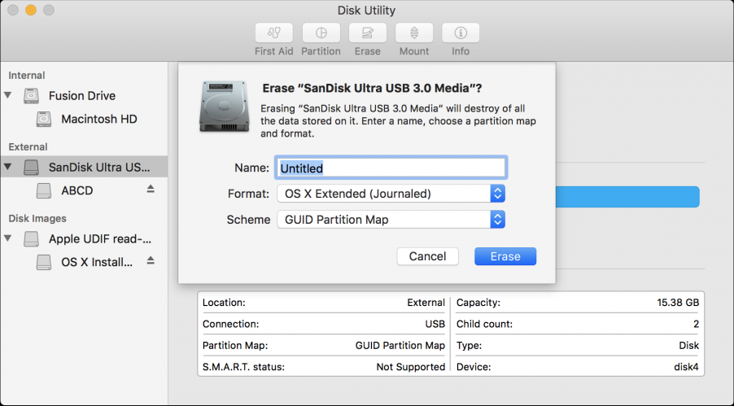This screenshot has height=406, width=734.
Task: Open the Scheme dropdown menu
Action: point(391,220)
